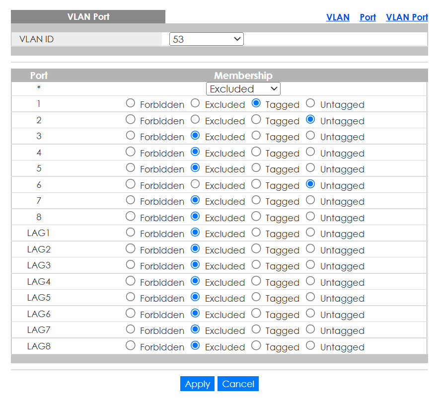The image size is (438, 407).
Task: Go to the Port link
Action: (x=367, y=17)
